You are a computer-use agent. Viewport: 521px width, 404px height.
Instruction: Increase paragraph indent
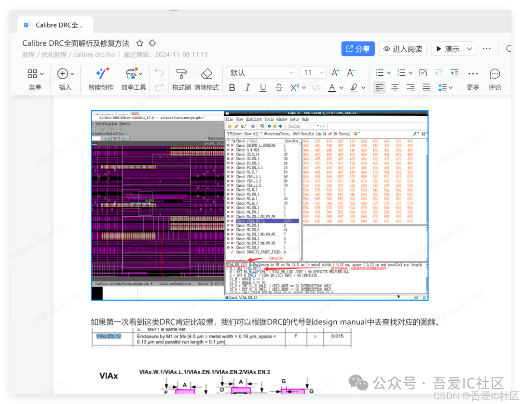(454, 73)
